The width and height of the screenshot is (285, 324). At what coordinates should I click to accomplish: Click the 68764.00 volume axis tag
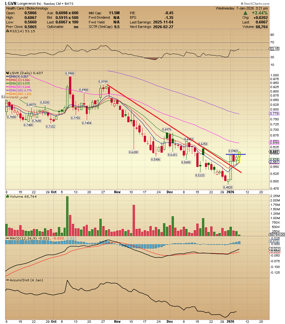(x=277, y=235)
